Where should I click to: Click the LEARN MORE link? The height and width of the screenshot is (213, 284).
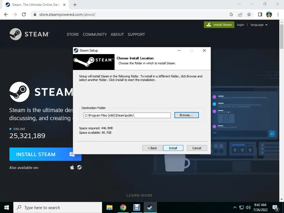pyautogui.click(x=140, y=196)
